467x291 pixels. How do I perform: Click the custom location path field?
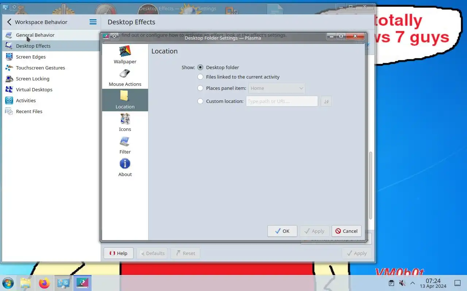click(x=282, y=101)
